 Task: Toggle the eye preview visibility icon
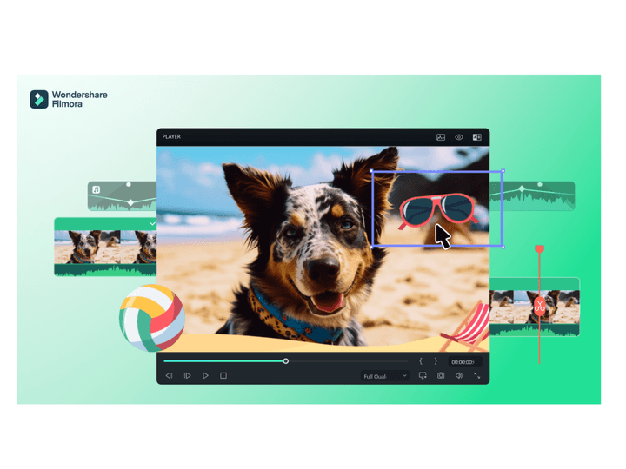(x=459, y=137)
